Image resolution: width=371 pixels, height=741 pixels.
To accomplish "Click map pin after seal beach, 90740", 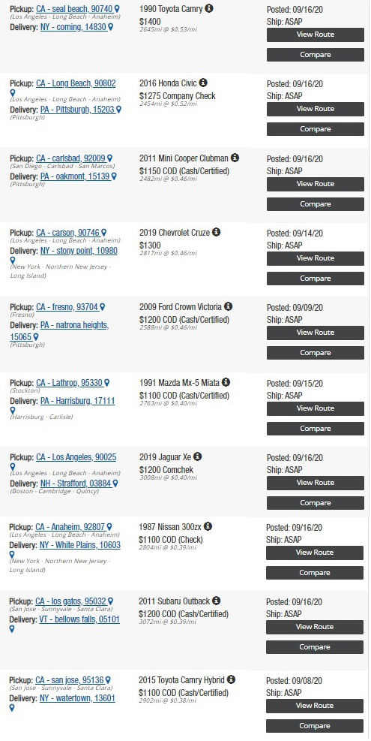I will point(117,9).
